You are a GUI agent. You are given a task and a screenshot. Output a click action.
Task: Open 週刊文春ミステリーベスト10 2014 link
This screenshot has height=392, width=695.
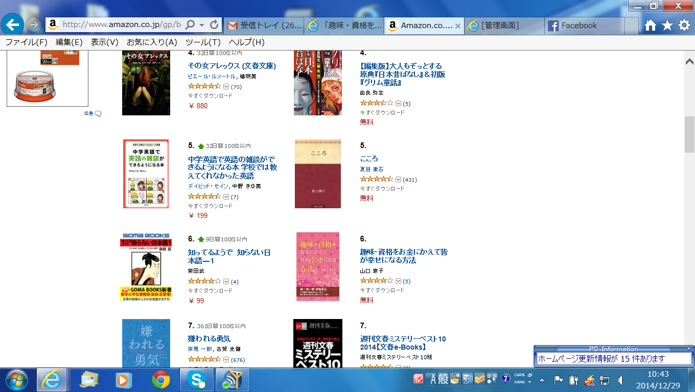click(x=403, y=343)
